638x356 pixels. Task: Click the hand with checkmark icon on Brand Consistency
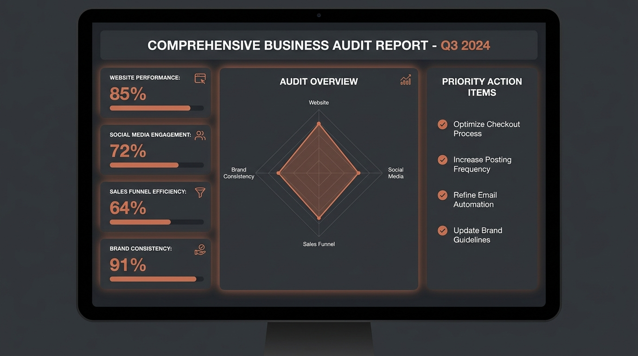point(200,250)
